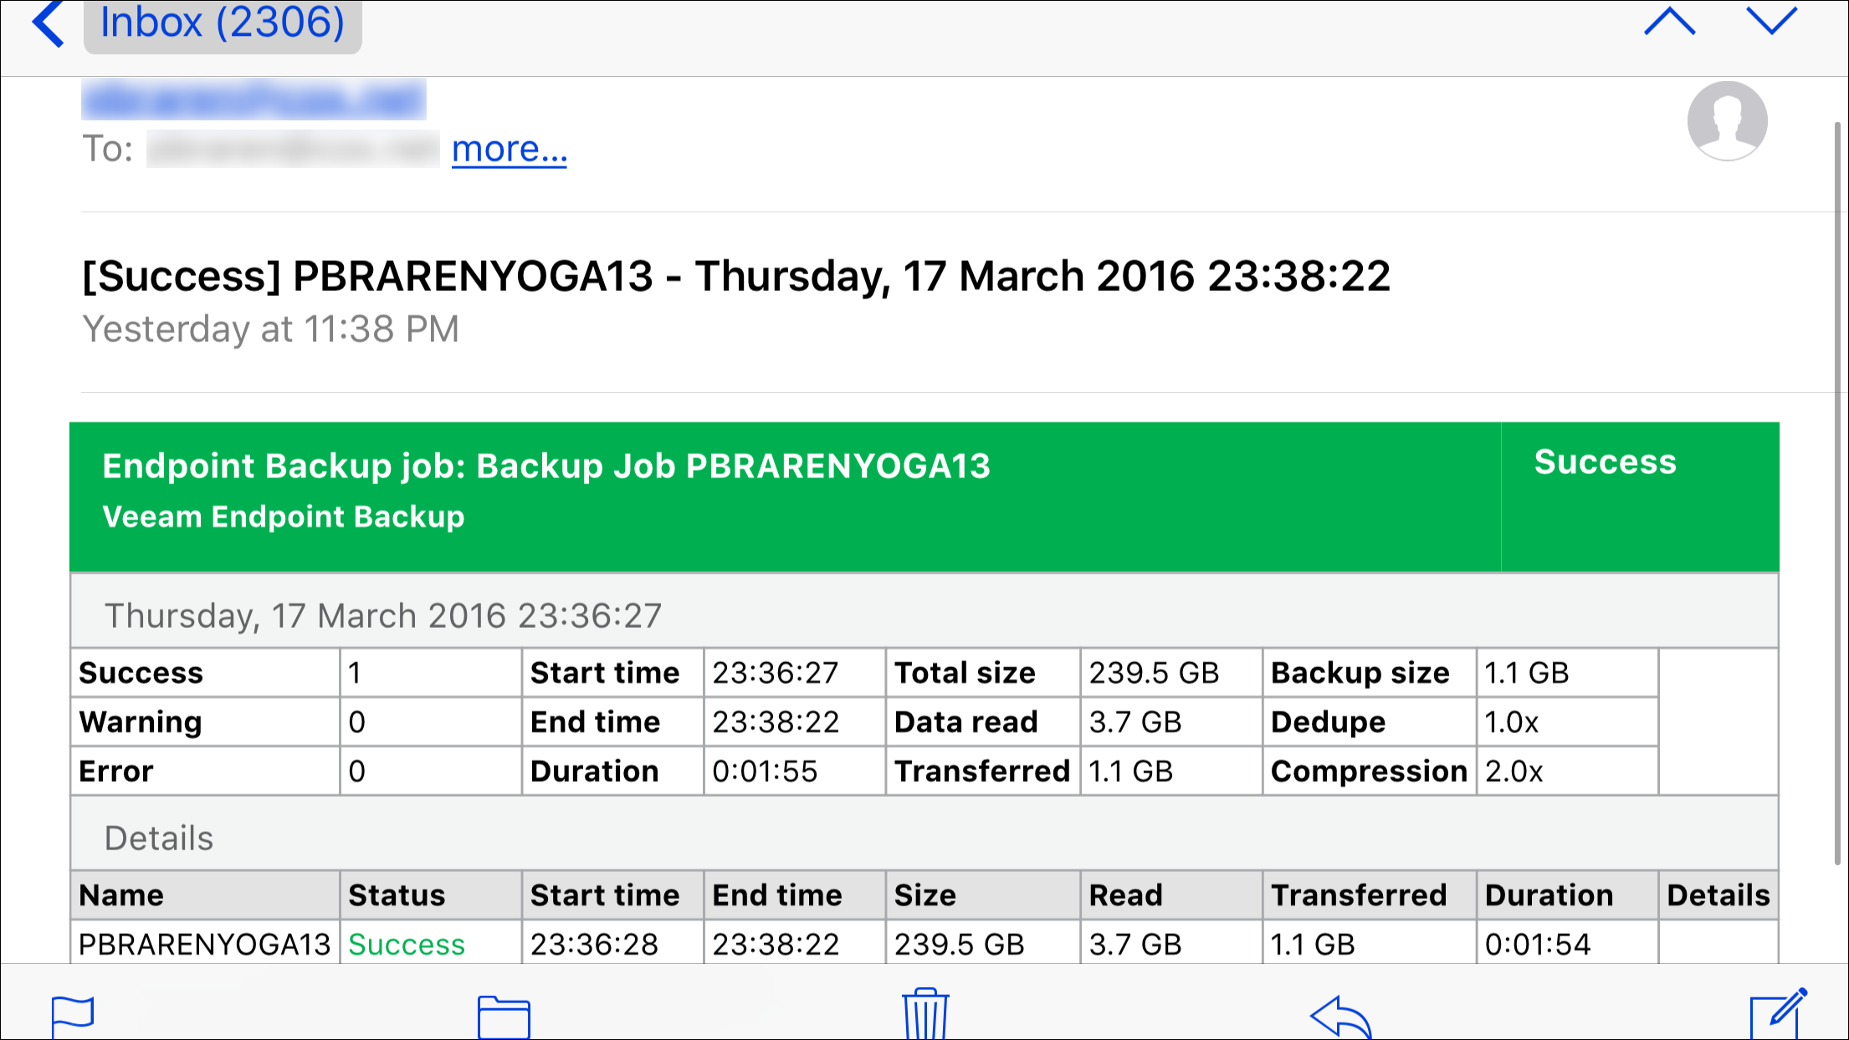Select details row duration '0:01:54'
This screenshot has height=1040, width=1849.
1538,945
